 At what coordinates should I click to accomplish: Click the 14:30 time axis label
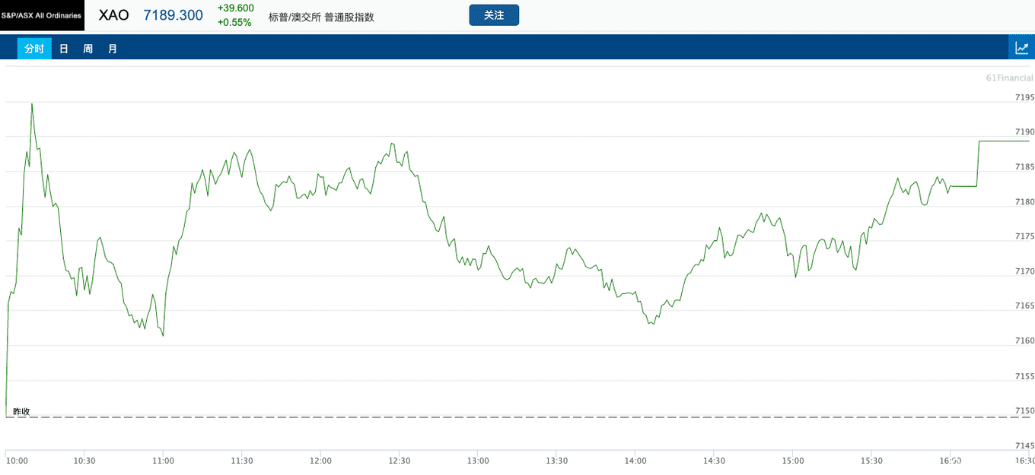click(x=714, y=461)
